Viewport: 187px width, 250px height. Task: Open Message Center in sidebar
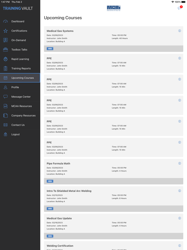click(x=20, y=97)
